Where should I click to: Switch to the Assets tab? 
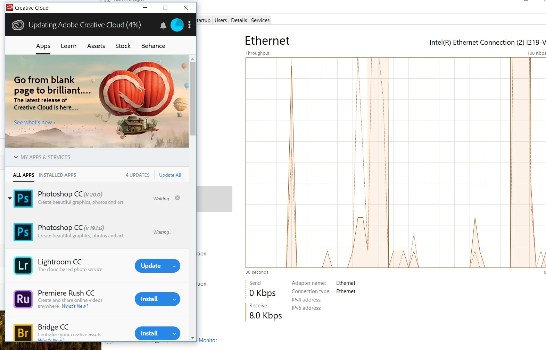(x=96, y=46)
